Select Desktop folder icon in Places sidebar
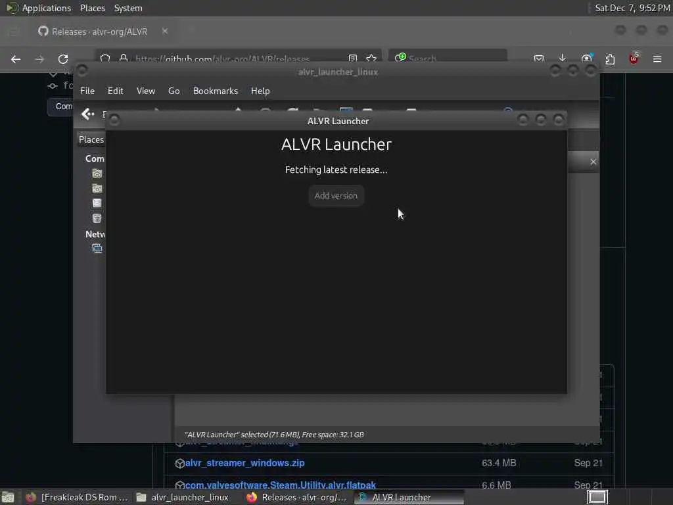Viewport: 673px width, 505px height. [97, 189]
